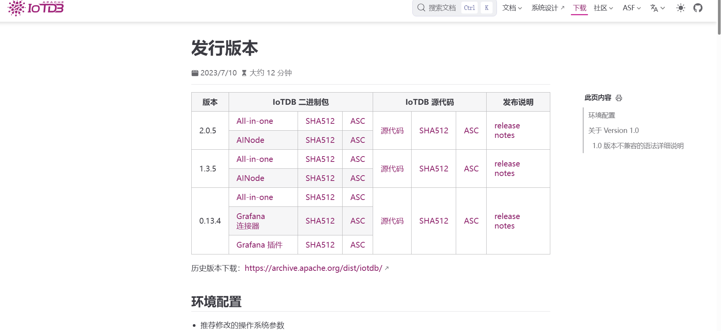Jump to 1.0 版本不兼容的语法详细说明 section
This screenshot has height=331, width=721.
point(638,146)
